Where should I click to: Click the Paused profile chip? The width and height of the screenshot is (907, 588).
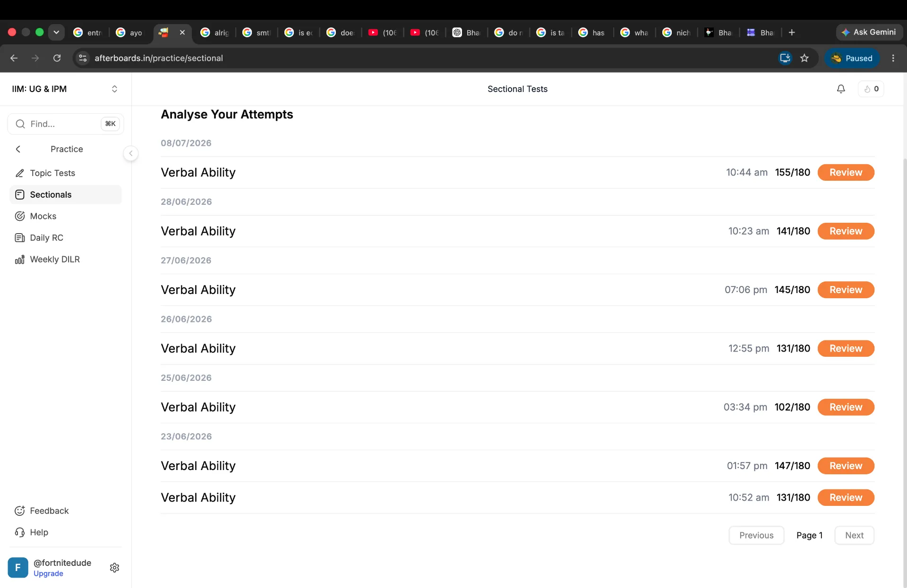(852, 58)
